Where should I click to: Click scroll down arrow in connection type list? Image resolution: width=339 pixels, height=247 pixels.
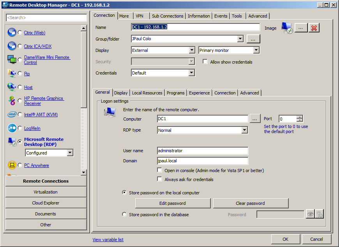(83, 172)
